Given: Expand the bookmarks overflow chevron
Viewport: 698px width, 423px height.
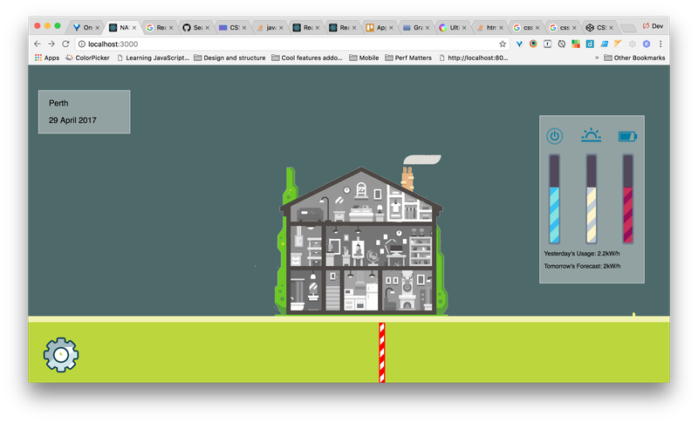Looking at the screenshot, I should click(x=597, y=58).
